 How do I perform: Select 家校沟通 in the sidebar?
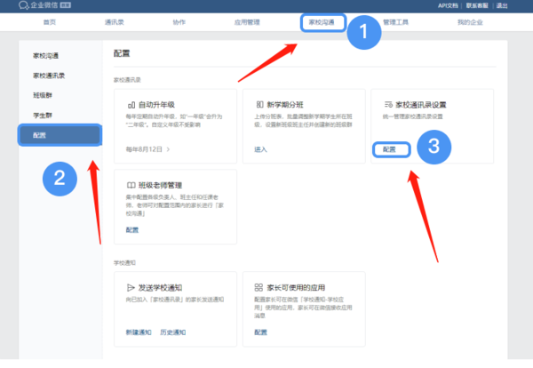(x=46, y=55)
